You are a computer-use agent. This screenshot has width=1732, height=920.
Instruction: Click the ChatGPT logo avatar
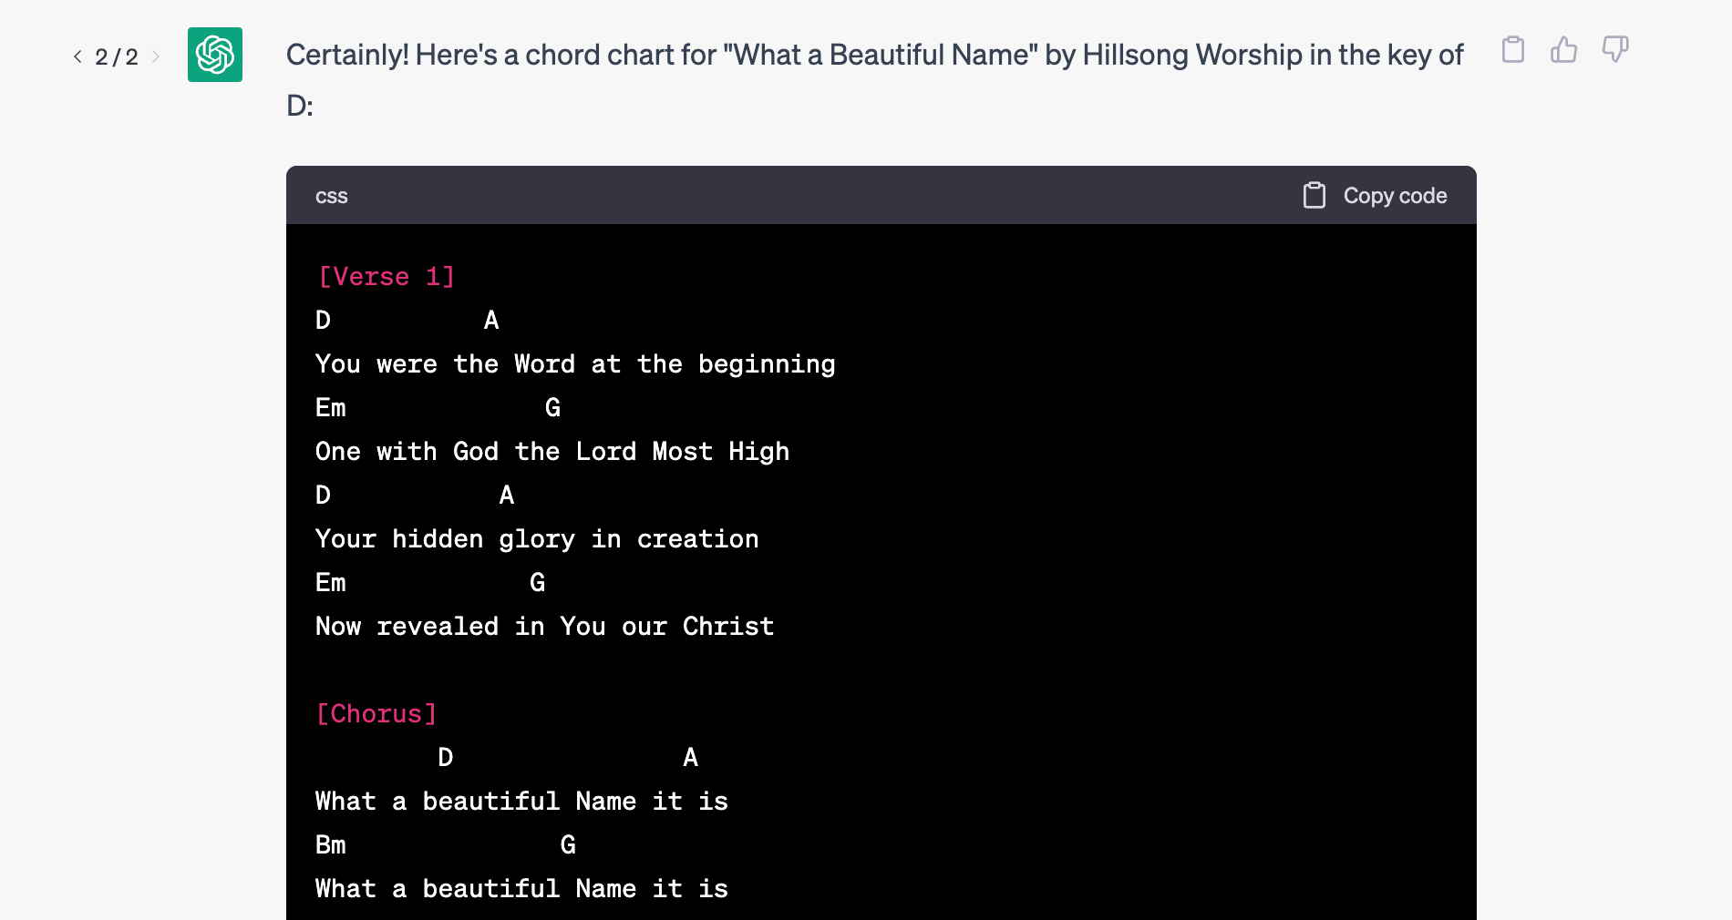(x=215, y=55)
